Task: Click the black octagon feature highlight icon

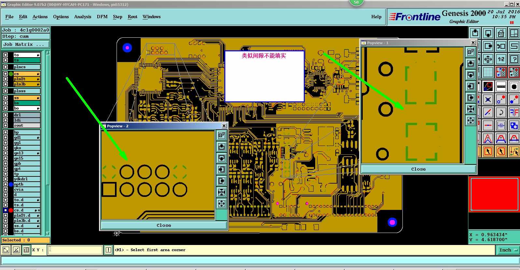Action: 514,86
